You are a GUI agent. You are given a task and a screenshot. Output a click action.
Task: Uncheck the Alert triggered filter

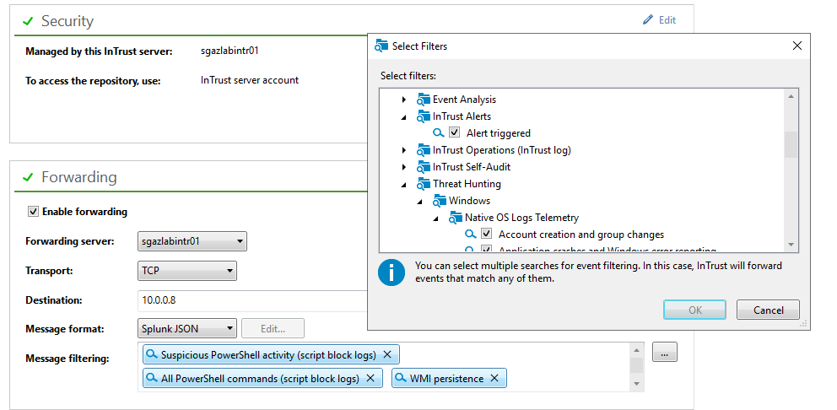455,133
